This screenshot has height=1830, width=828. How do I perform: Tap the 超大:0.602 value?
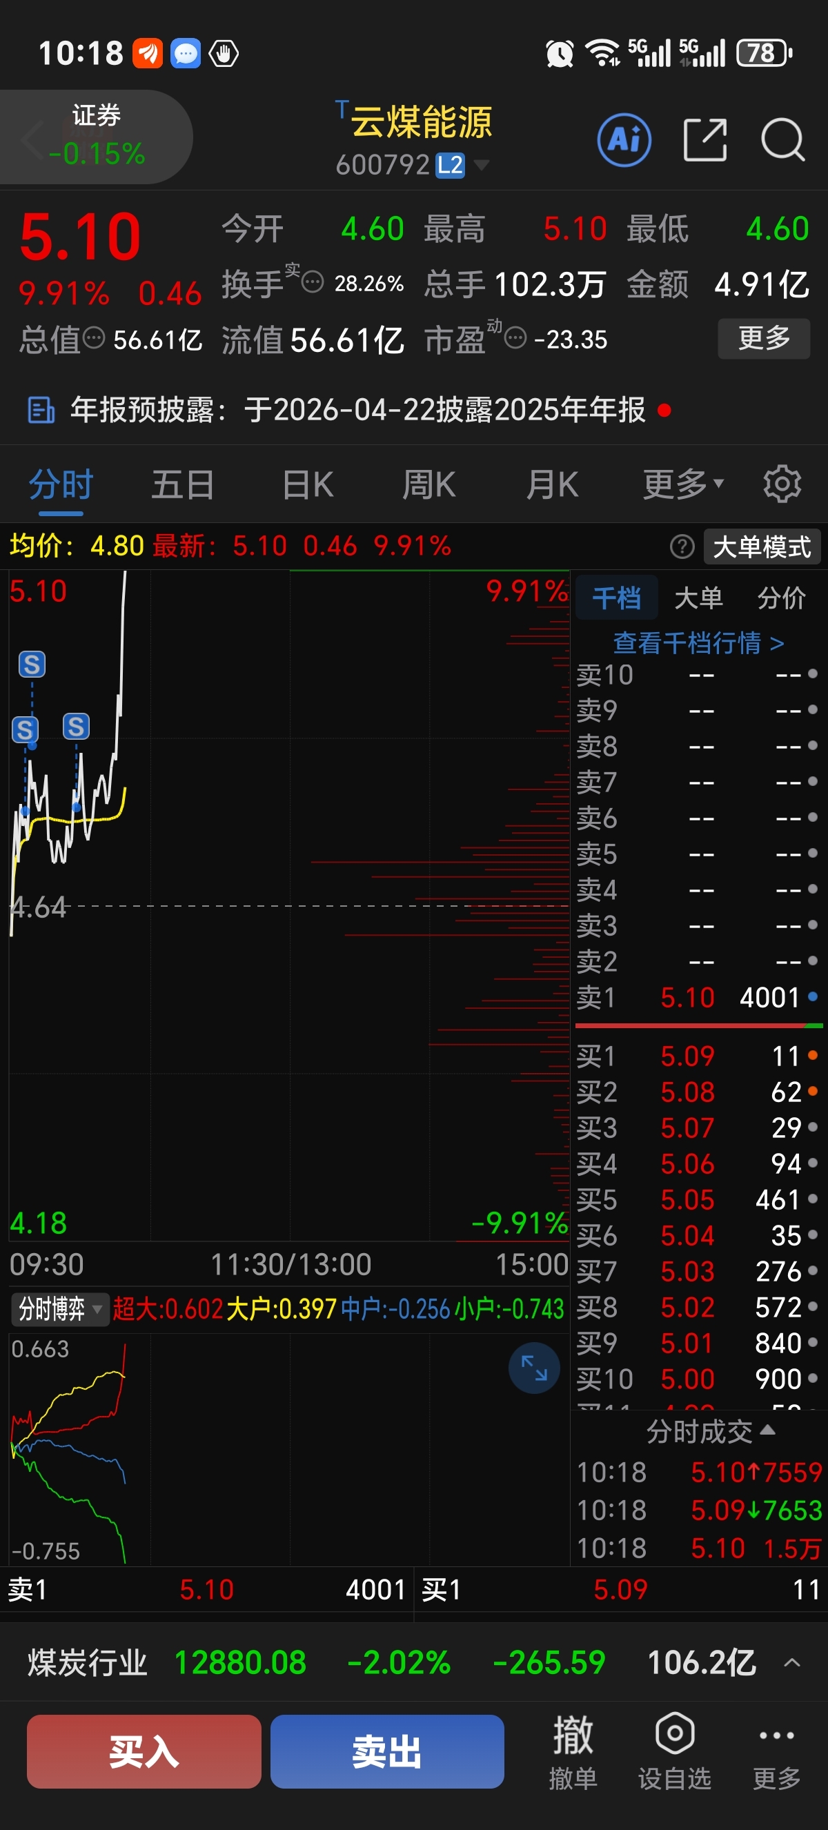(168, 1308)
